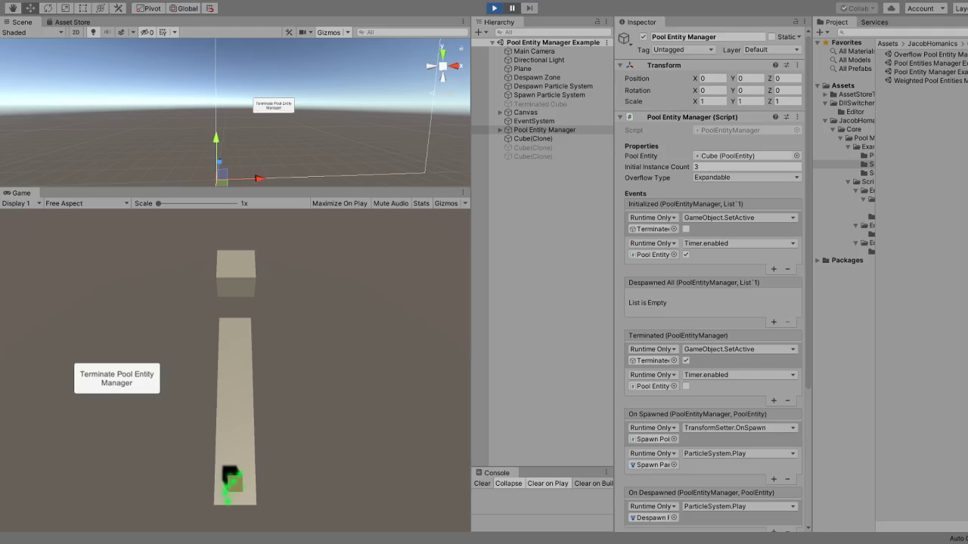Switch to the Scene tab
The height and width of the screenshot is (544, 968).
click(18, 22)
